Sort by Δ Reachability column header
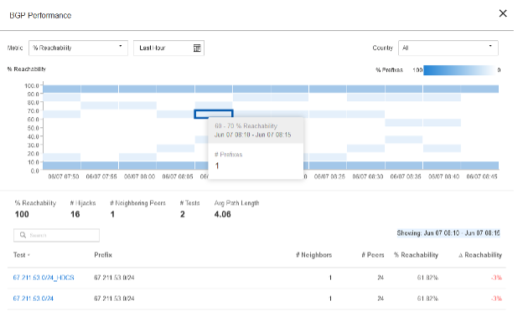The image size is (523, 311). click(480, 255)
